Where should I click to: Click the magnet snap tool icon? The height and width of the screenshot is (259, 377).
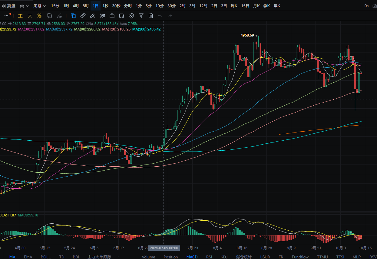131,16
